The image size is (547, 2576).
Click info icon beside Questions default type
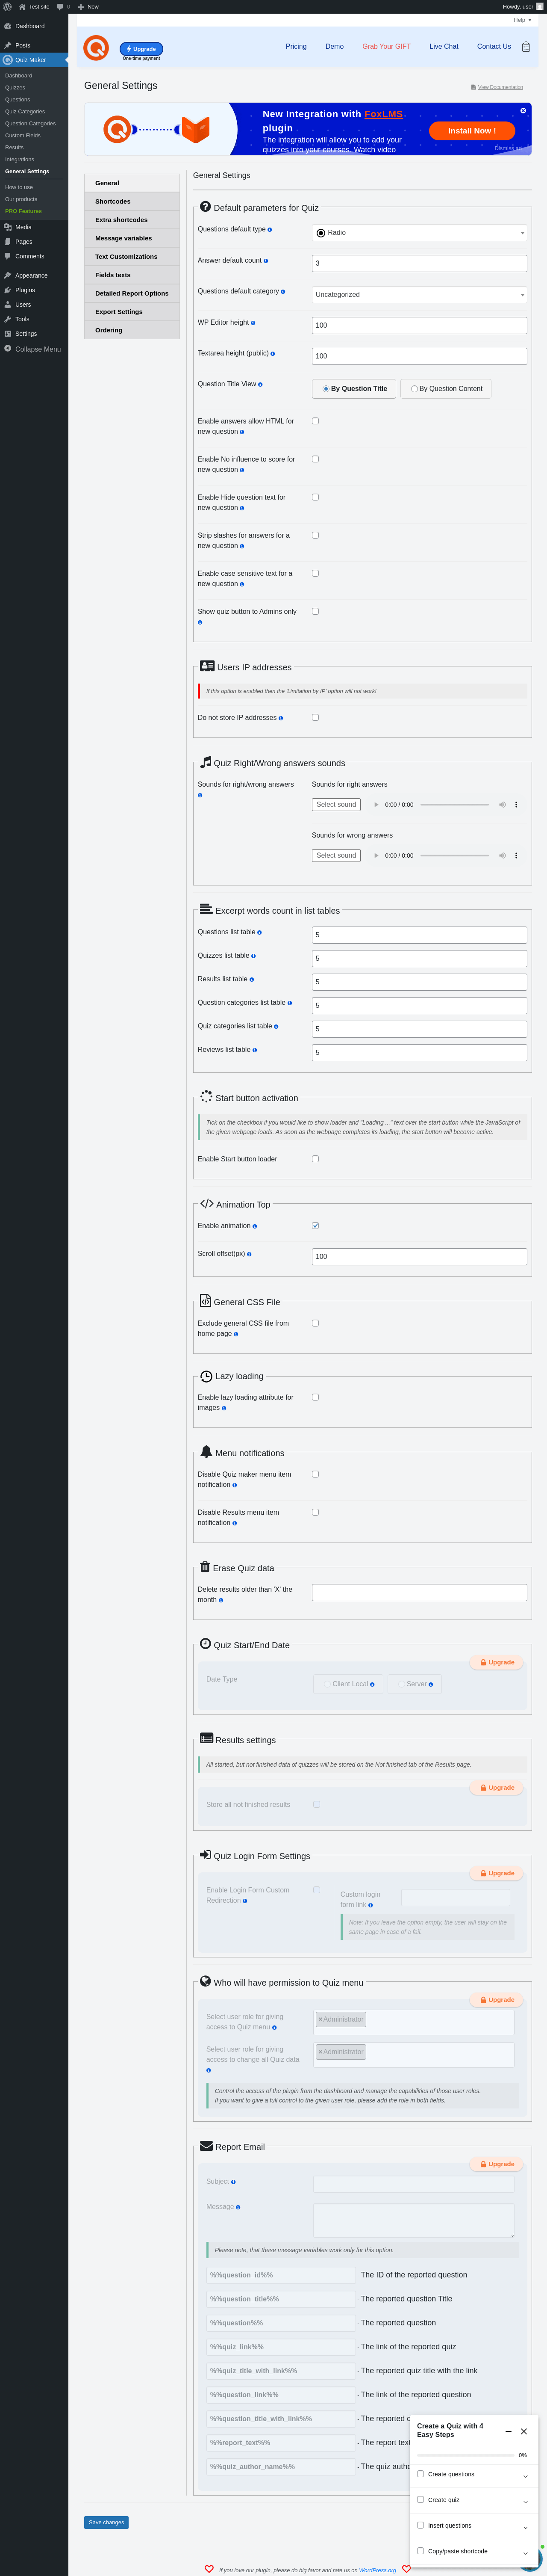pos(270,230)
